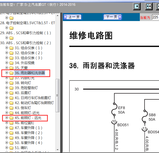Viewport: 159px width, 153px height.
Task: Click folder icon of 43. 倒车灯
Action: point(11,108)
